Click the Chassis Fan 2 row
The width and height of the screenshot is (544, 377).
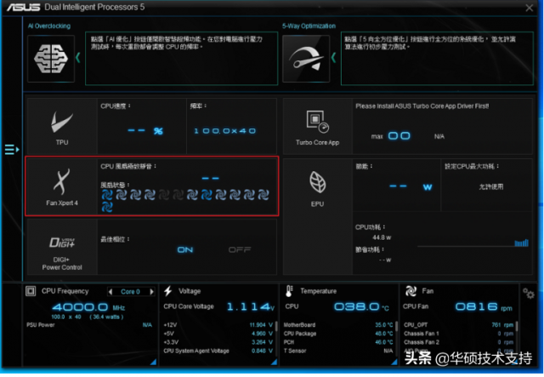[x=459, y=342]
